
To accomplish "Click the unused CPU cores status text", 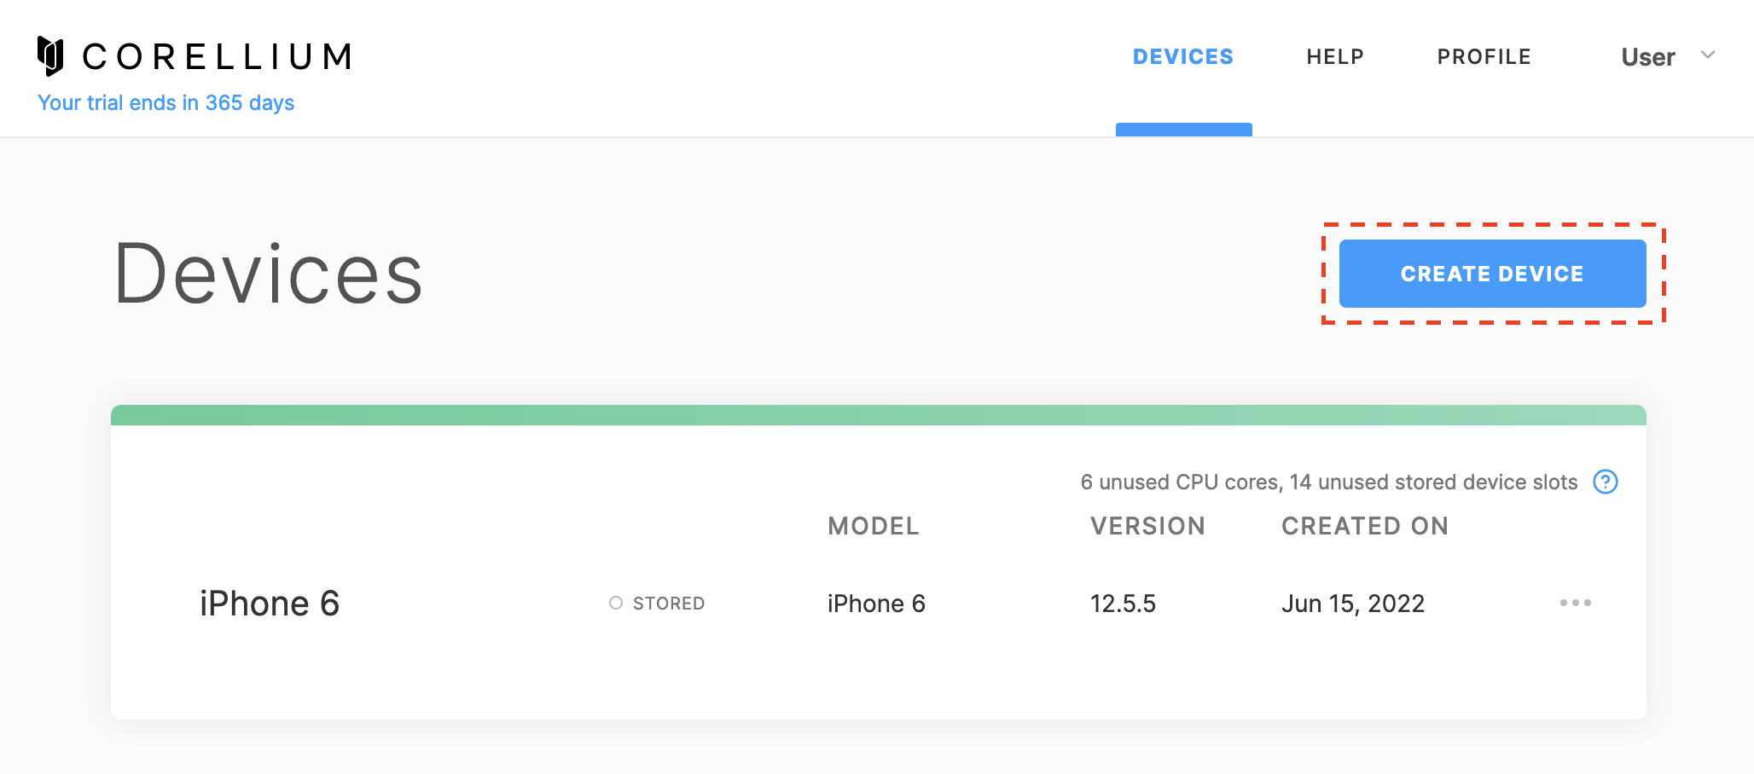I will coord(1329,482).
